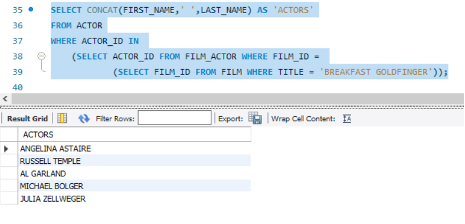
Task: Select the AL GARLAND cell
Action: [135, 173]
